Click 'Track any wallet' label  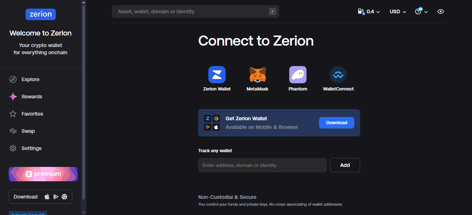[215, 151]
